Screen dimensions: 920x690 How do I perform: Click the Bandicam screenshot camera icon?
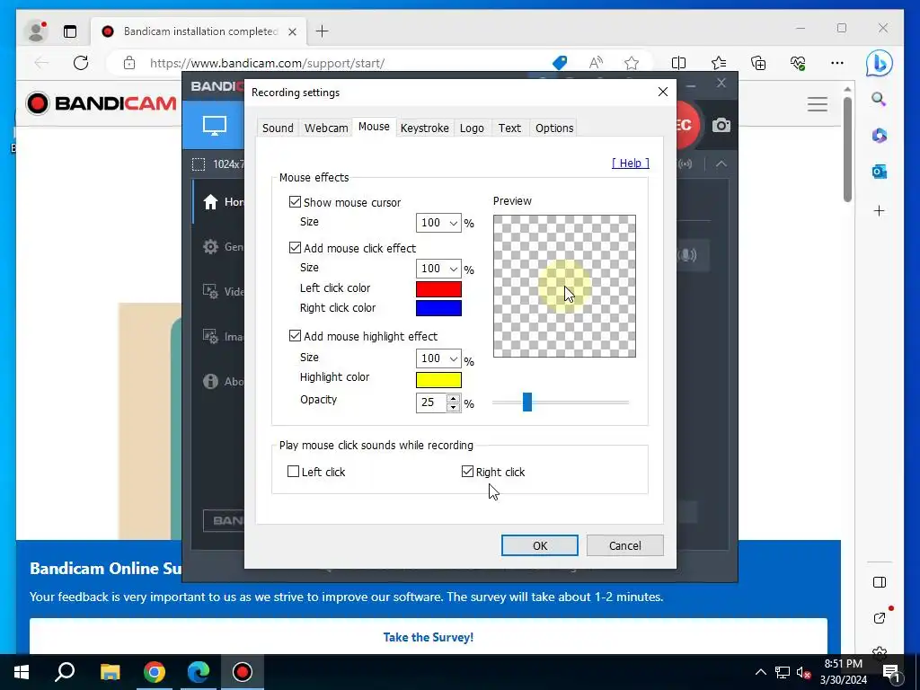[721, 125]
